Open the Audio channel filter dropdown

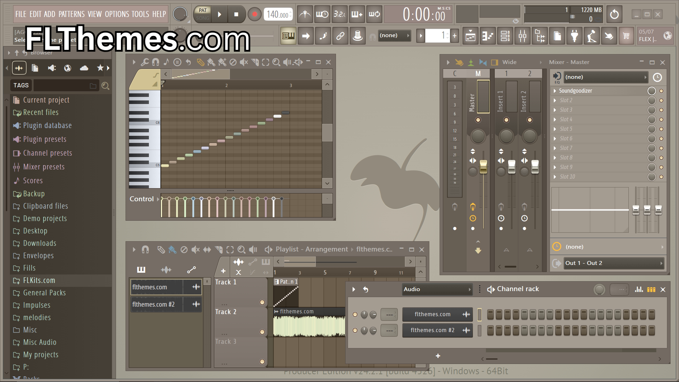437,289
